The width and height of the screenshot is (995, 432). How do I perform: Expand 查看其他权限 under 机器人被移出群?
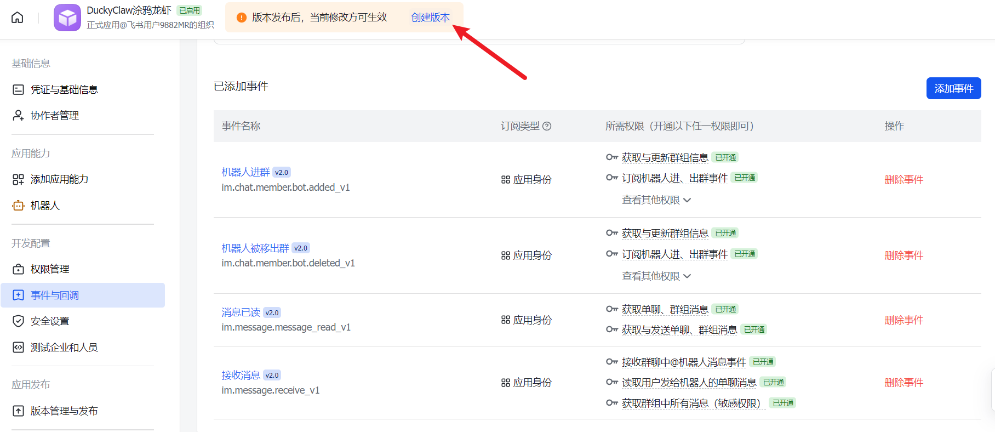click(656, 276)
